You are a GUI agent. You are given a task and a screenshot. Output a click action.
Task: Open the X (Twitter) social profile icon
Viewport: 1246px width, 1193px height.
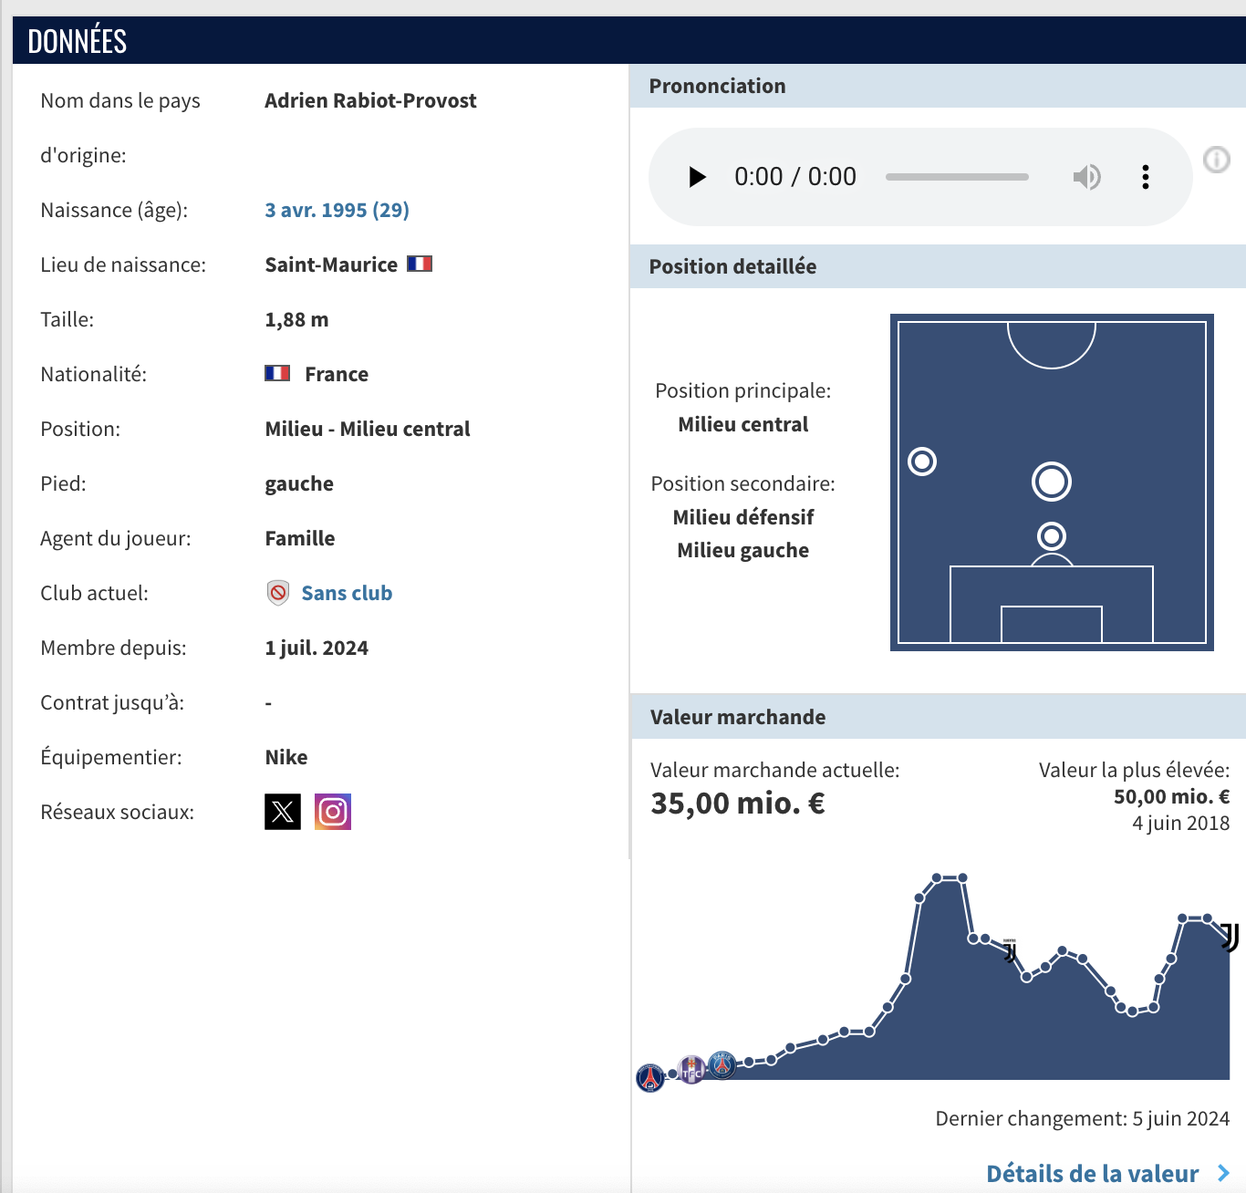283,812
